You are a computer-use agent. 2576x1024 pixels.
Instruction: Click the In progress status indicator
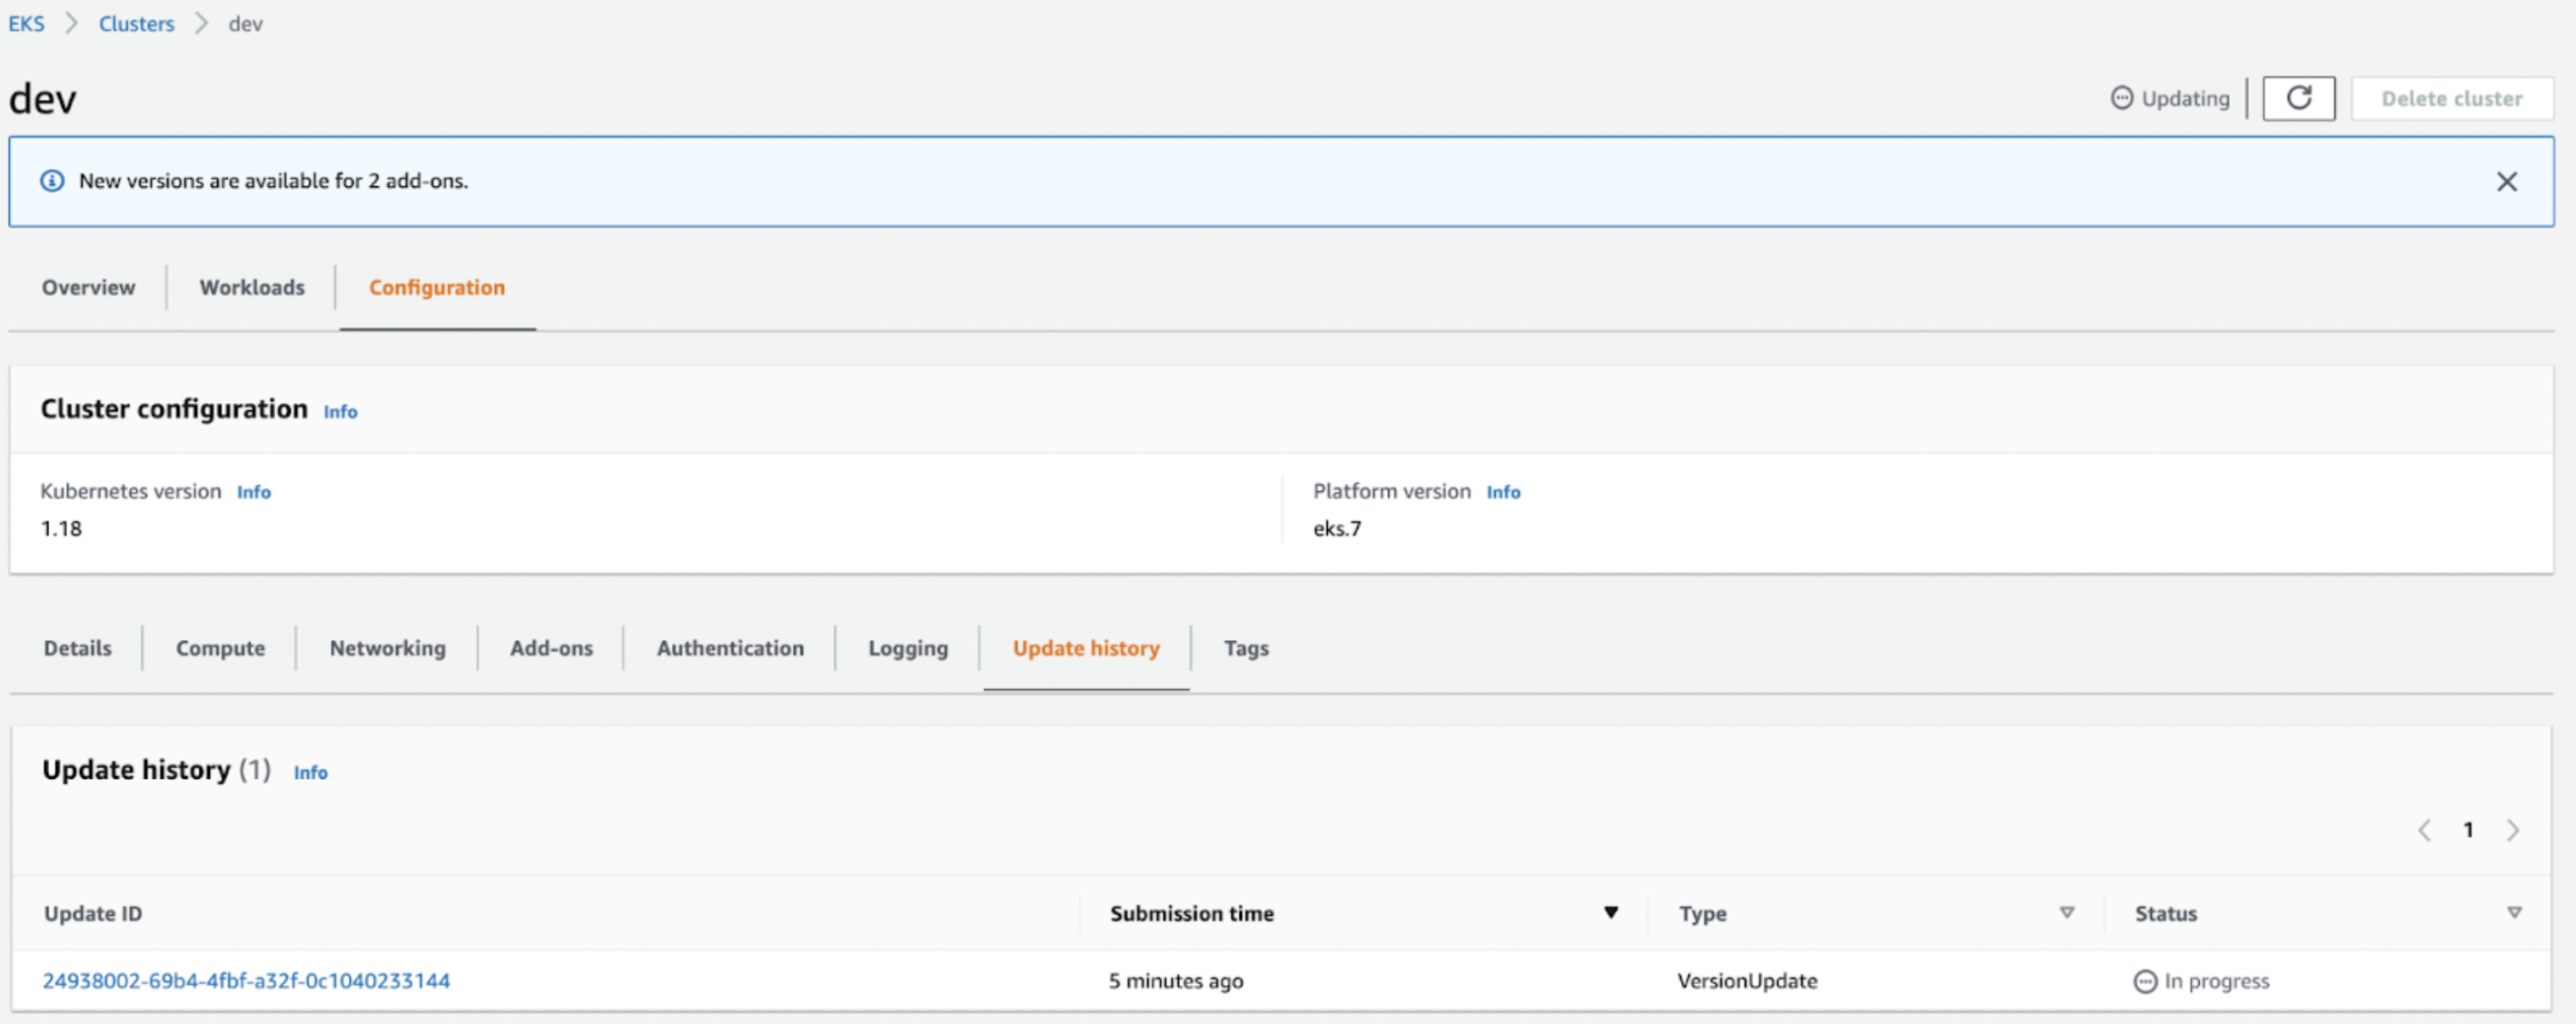click(2201, 981)
